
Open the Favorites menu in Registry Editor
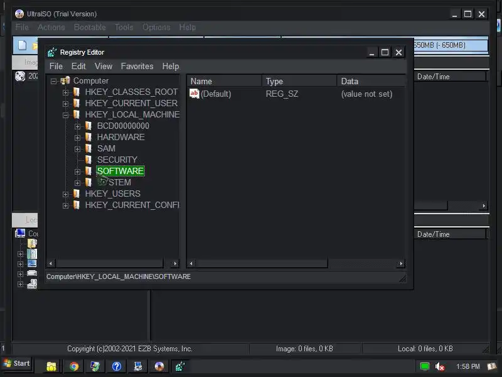click(137, 67)
